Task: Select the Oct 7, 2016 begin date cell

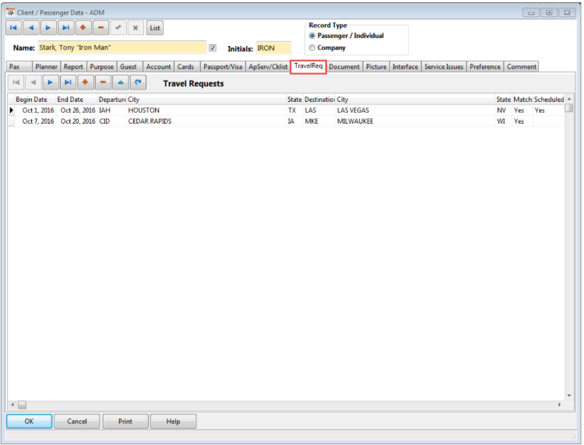Action: tap(35, 121)
